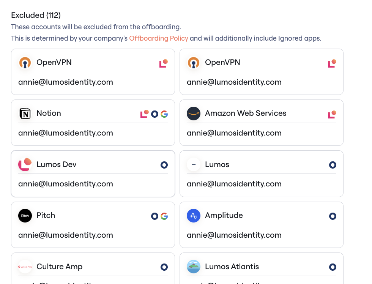
Task: Click the "Lumos Atlantis" app name
Action: [232, 267]
